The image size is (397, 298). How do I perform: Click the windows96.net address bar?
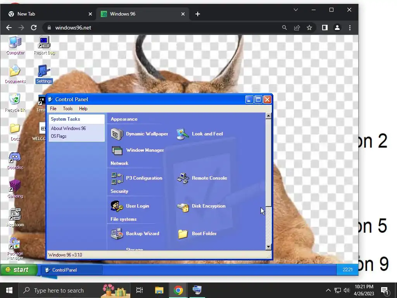[x=162, y=28]
